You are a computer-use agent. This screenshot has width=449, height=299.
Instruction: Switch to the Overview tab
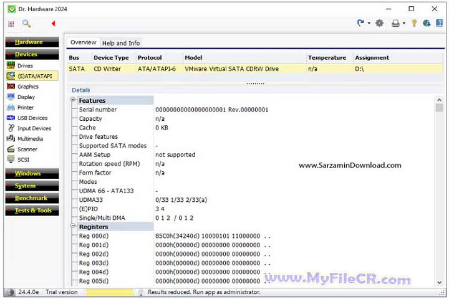pos(84,42)
